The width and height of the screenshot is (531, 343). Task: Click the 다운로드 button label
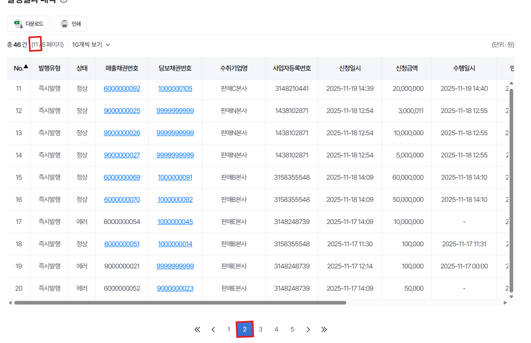[x=34, y=24]
